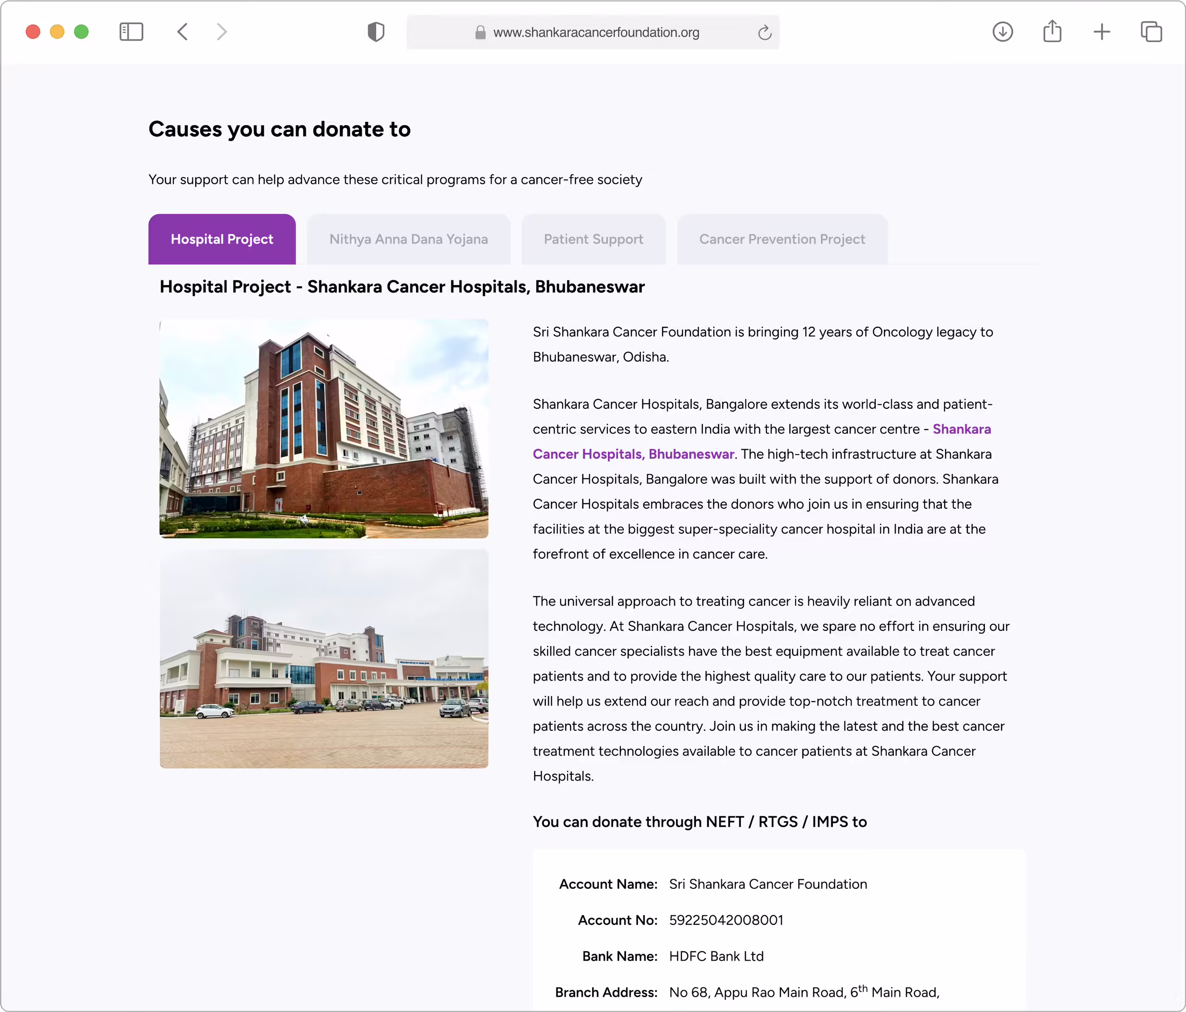
Task: Click the Bank Name: label
Action: pyautogui.click(x=620, y=956)
